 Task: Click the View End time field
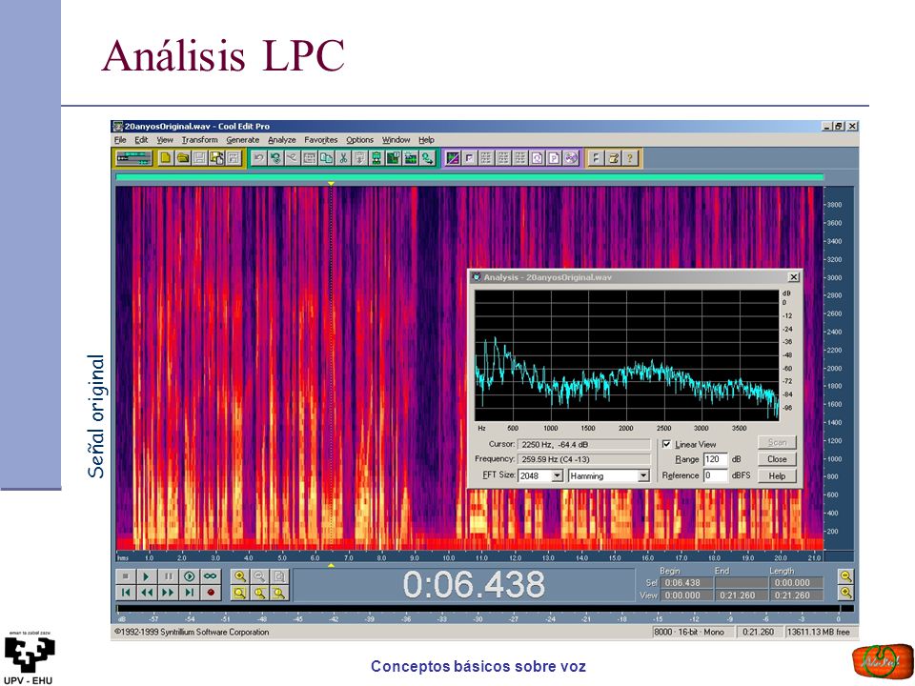pyautogui.click(x=742, y=595)
